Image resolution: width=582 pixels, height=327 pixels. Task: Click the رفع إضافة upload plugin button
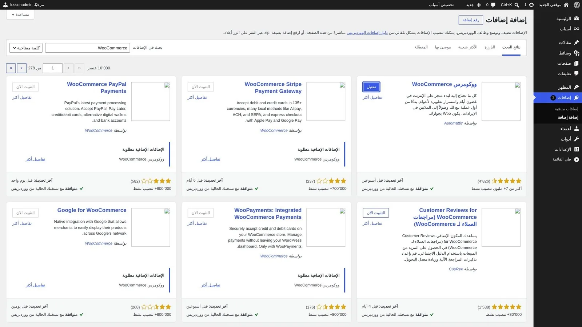click(x=471, y=20)
